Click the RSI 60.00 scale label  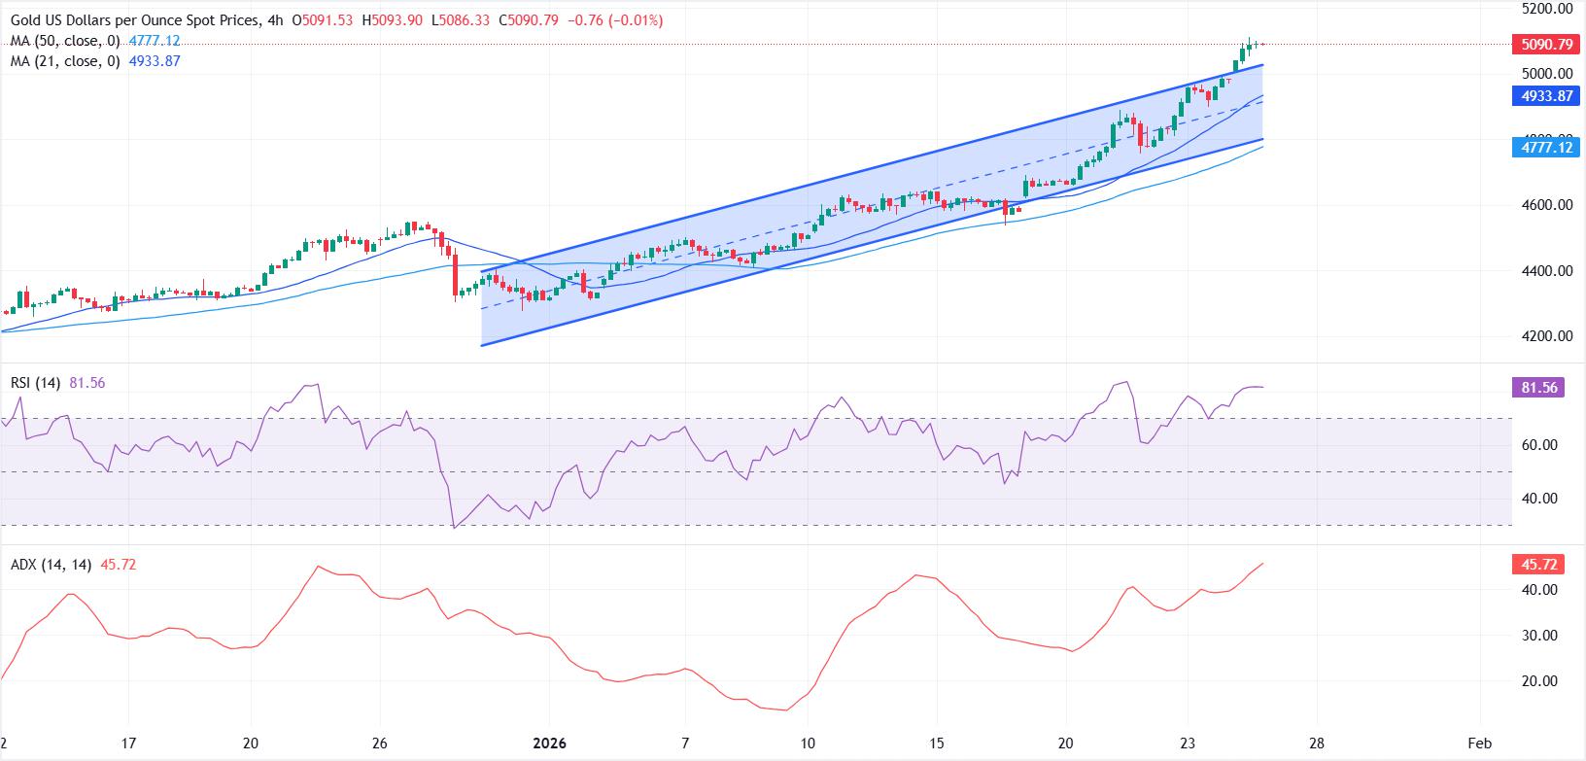point(1539,445)
